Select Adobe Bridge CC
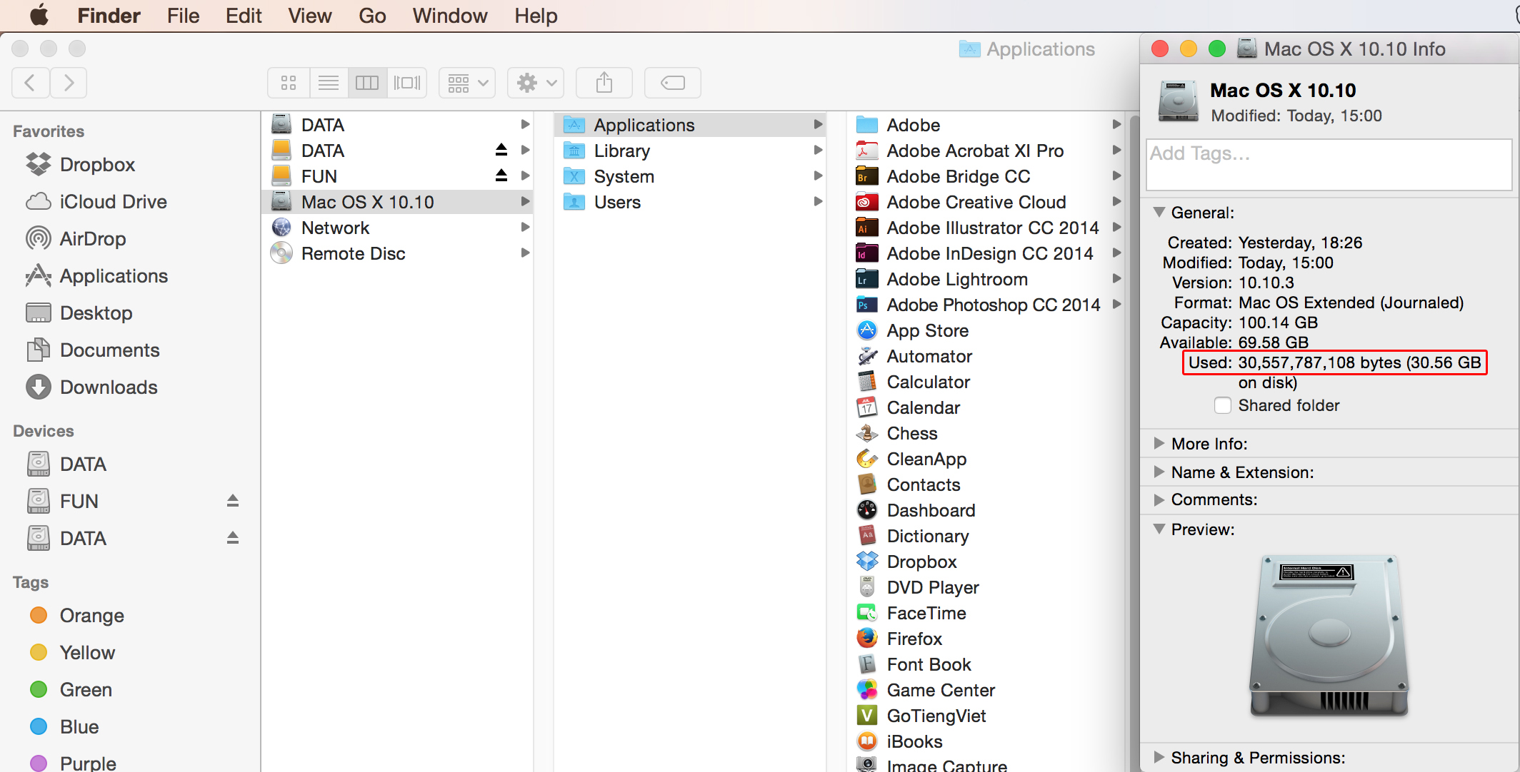Screen dimensions: 1520x772 click(984, 176)
